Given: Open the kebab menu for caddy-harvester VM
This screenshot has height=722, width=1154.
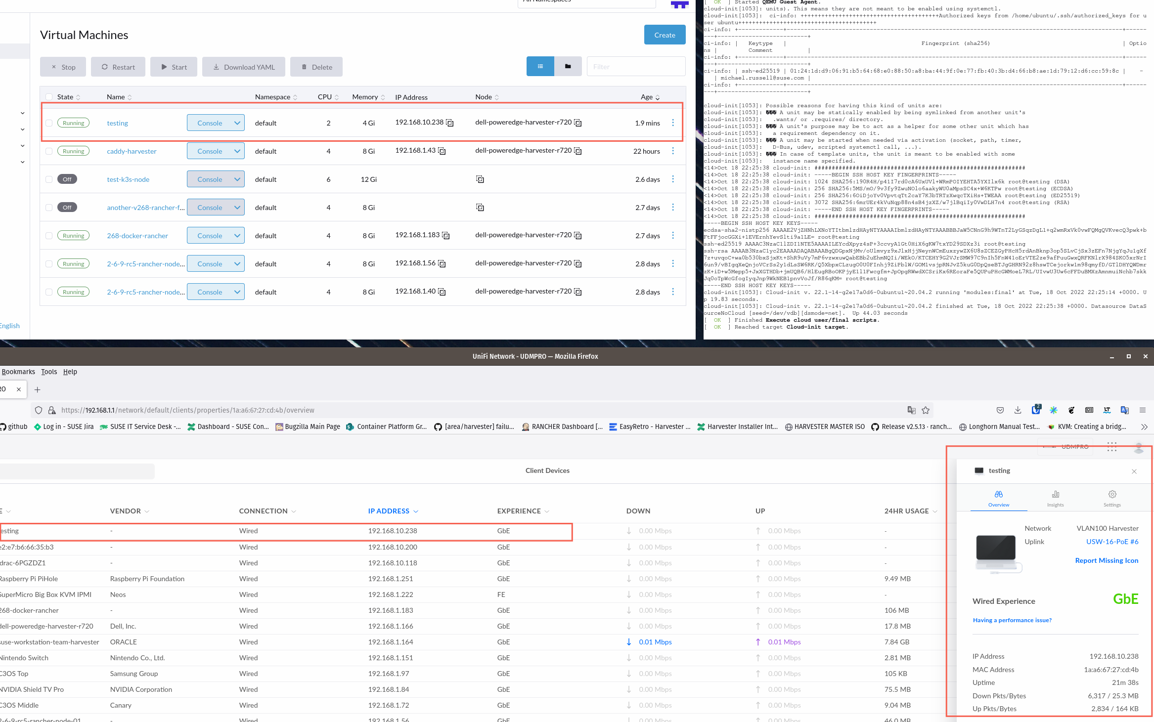Looking at the screenshot, I should point(673,151).
